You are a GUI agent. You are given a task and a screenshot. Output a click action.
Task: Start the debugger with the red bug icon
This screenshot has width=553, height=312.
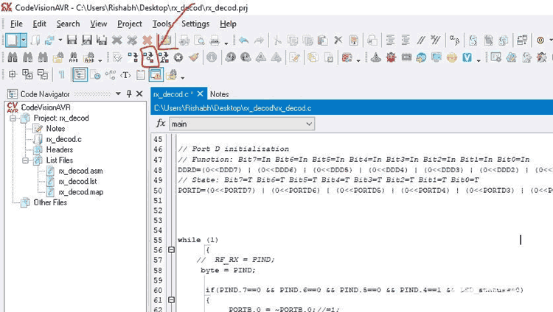391,57
